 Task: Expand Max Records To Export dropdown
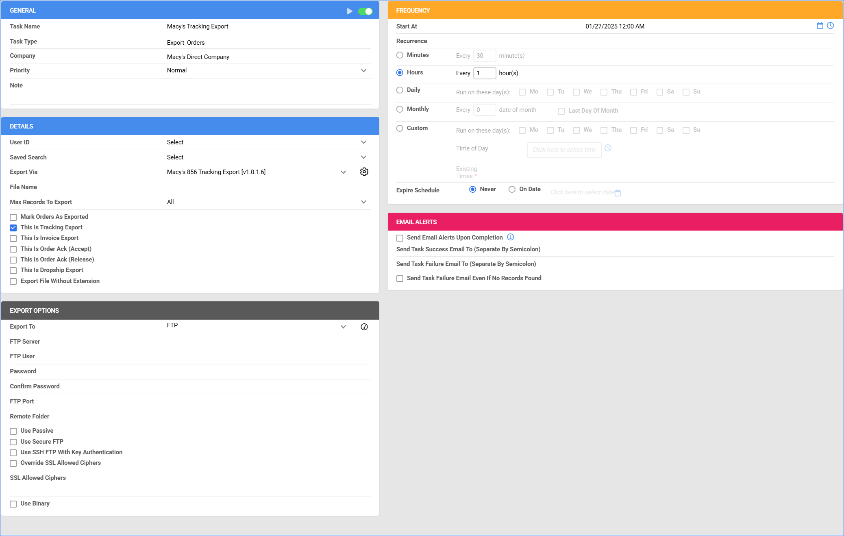click(x=363, y=202)
